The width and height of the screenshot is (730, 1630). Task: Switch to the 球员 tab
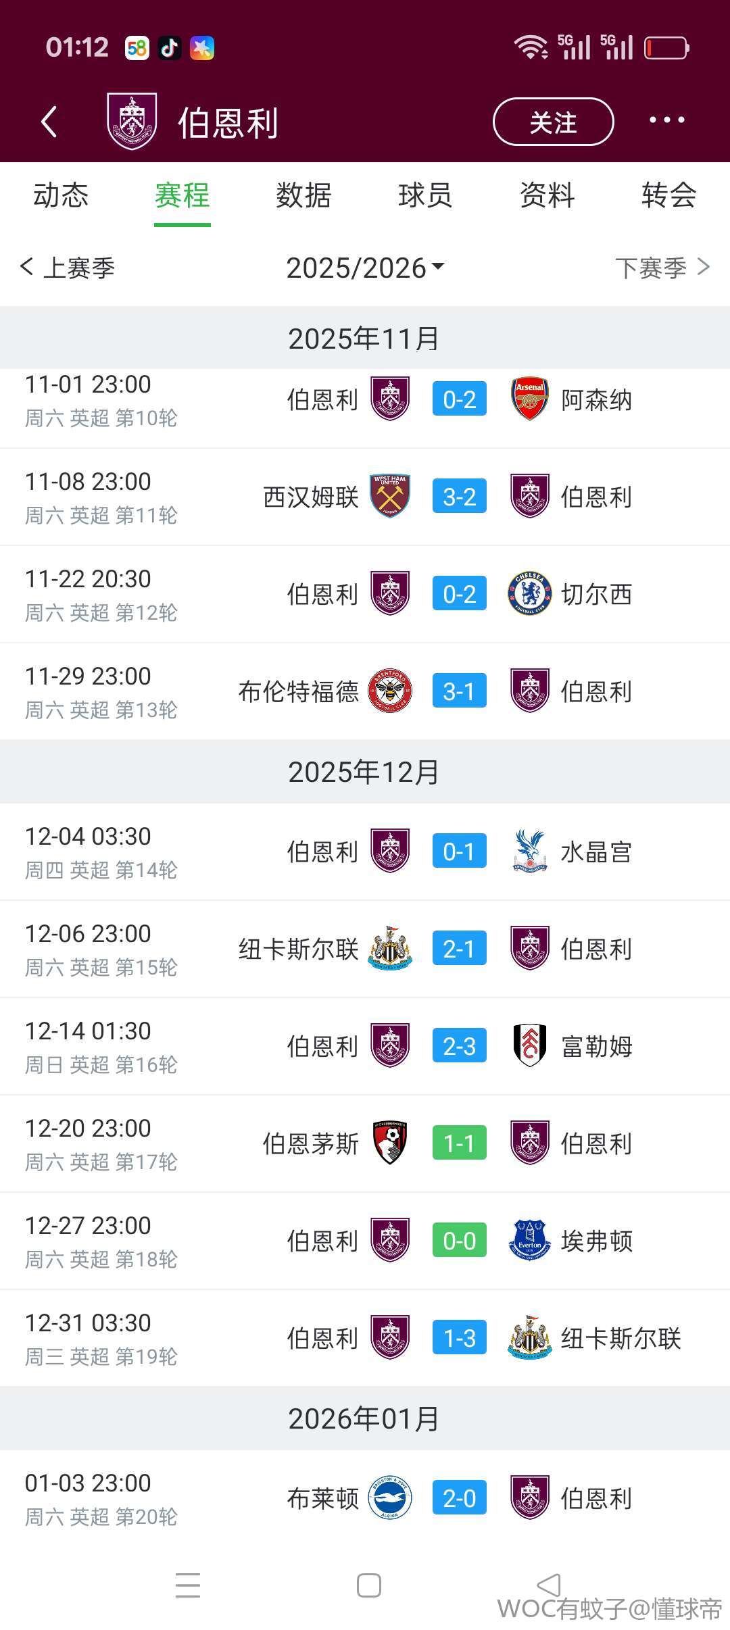coord(425,195)
